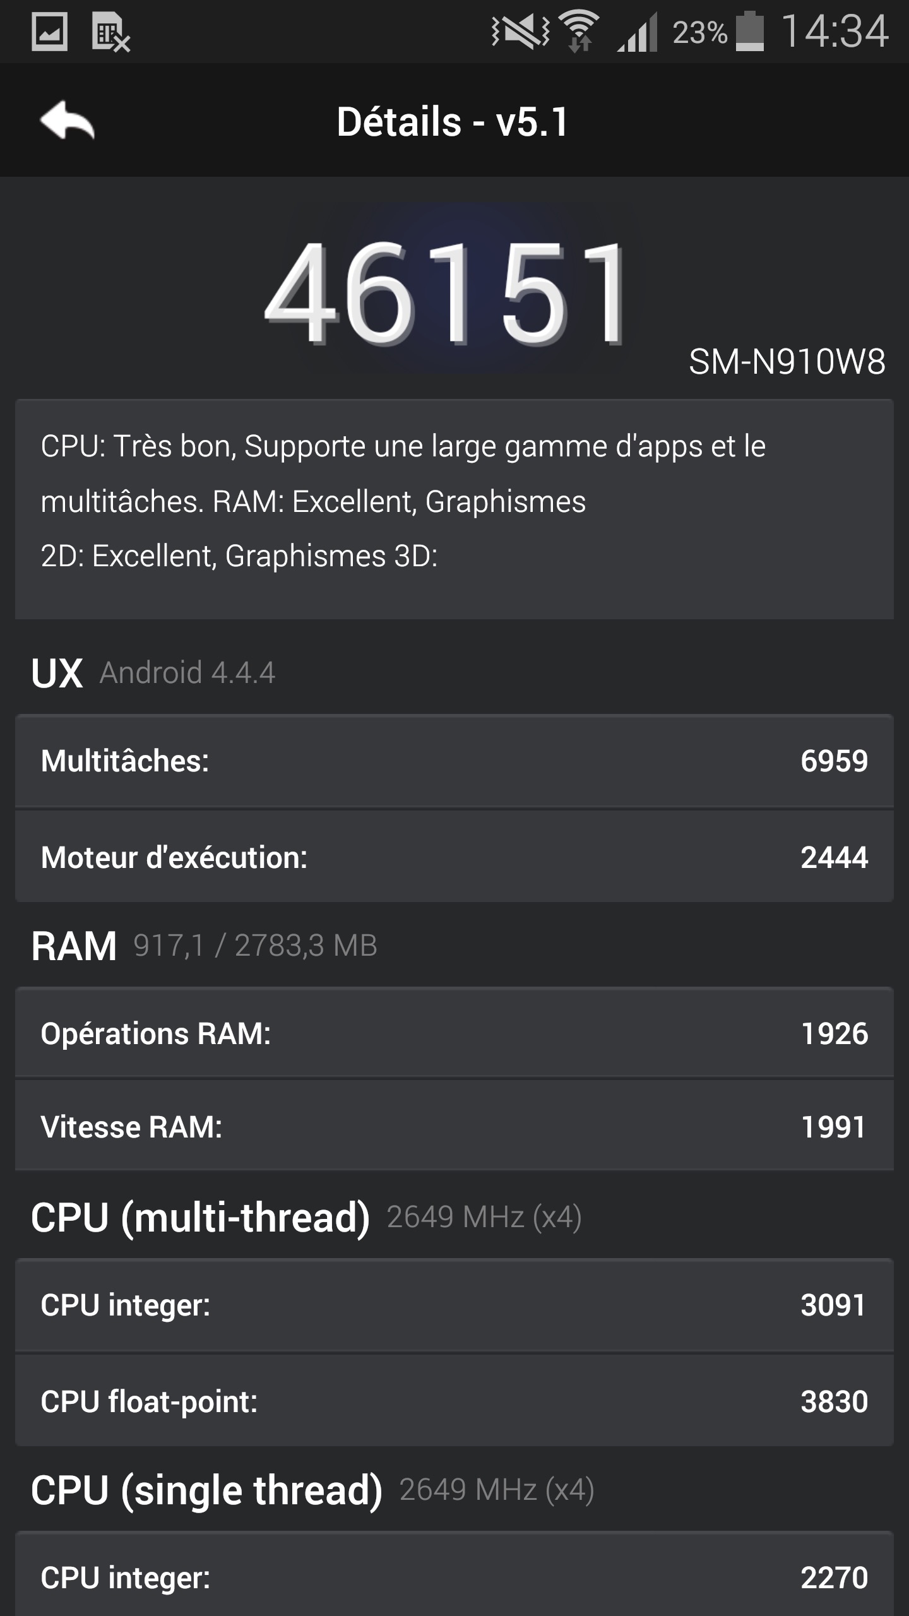Tap the cellular signal strength icon
909x1616 pixels.
(x=638, y=32)
